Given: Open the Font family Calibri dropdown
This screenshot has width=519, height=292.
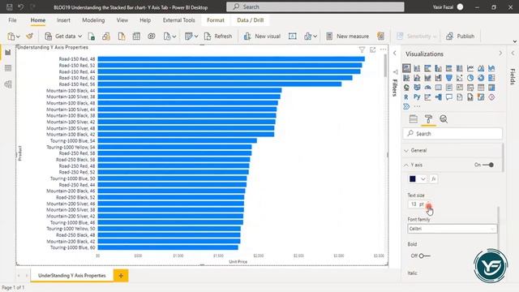Looking at the screenshot, I should click(453, 229).
